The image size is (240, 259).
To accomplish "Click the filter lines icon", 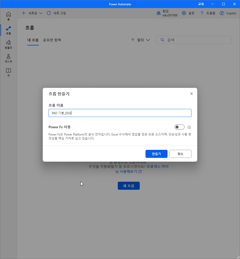I will [132, 40].
